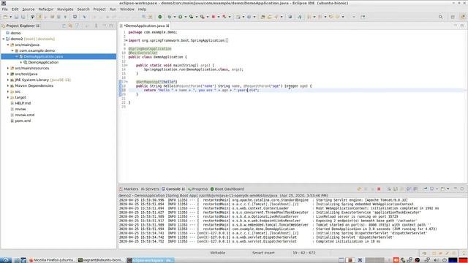Expand the Maven Dependencies node
This screenshot has height=263, width=468.
tap(8, 86)
